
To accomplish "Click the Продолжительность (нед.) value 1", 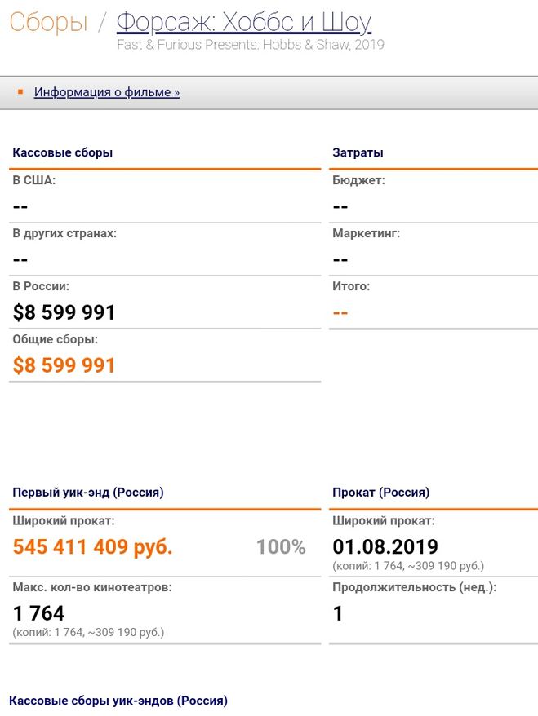I will pyautogui.click(x=338, y=613).
